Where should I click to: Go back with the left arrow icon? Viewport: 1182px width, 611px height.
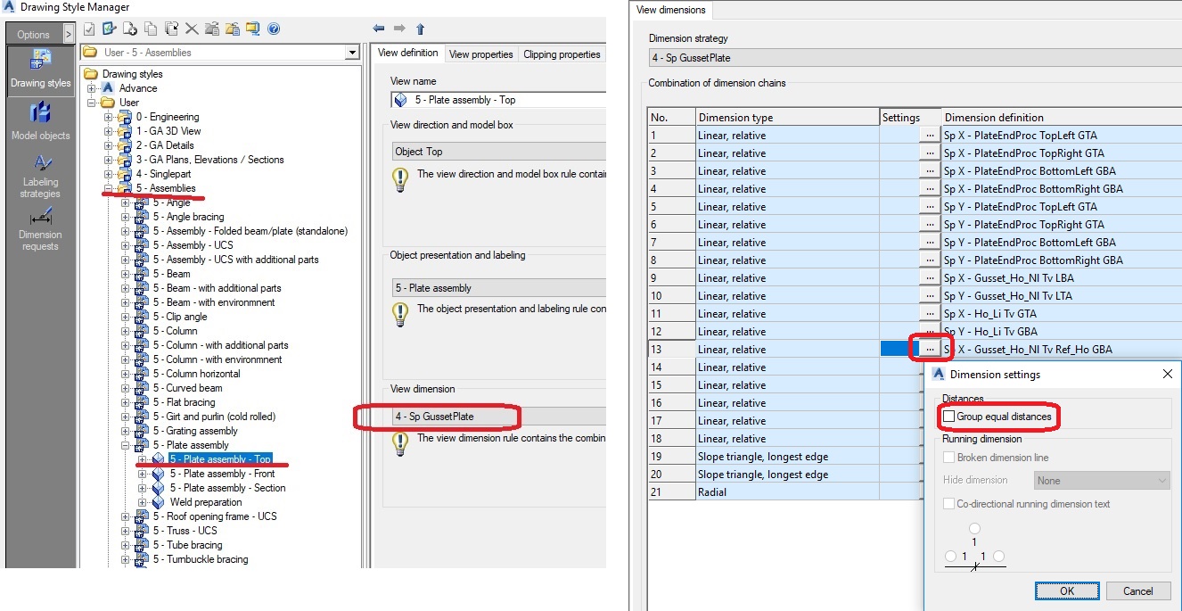[x=379, y=29]
